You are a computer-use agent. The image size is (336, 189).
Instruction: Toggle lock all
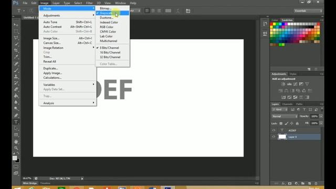[297, 123]
